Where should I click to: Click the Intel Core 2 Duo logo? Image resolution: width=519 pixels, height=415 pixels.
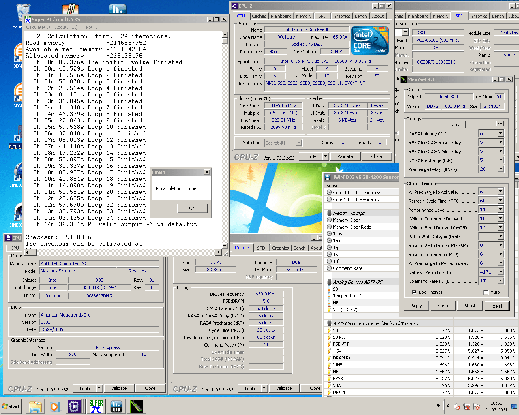coord(370,41)
